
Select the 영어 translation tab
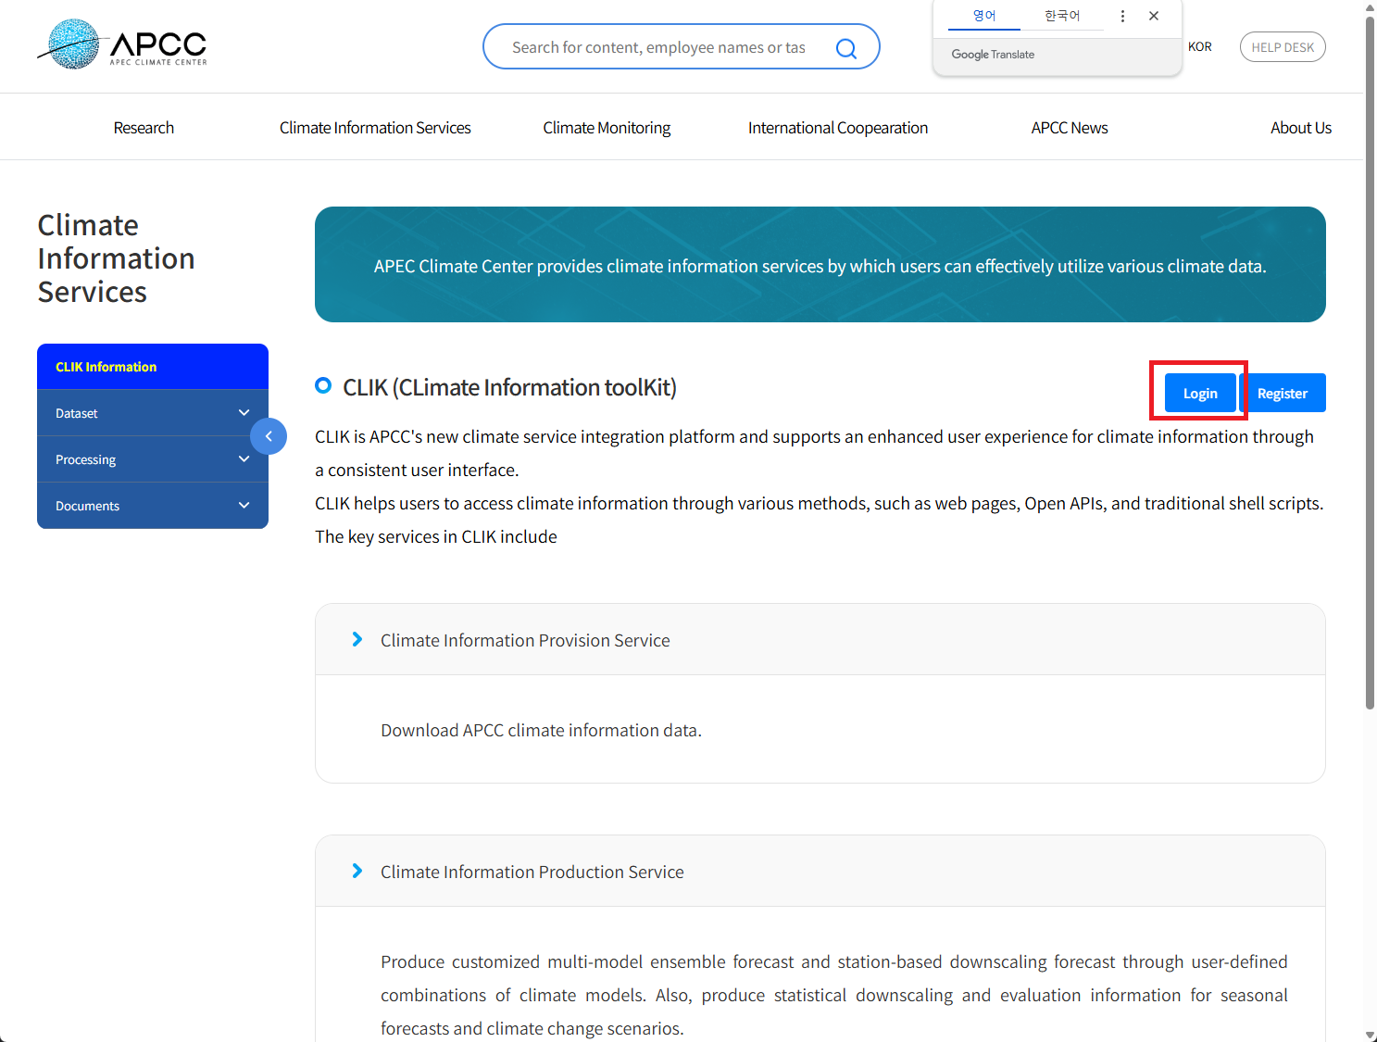(983, 16)
